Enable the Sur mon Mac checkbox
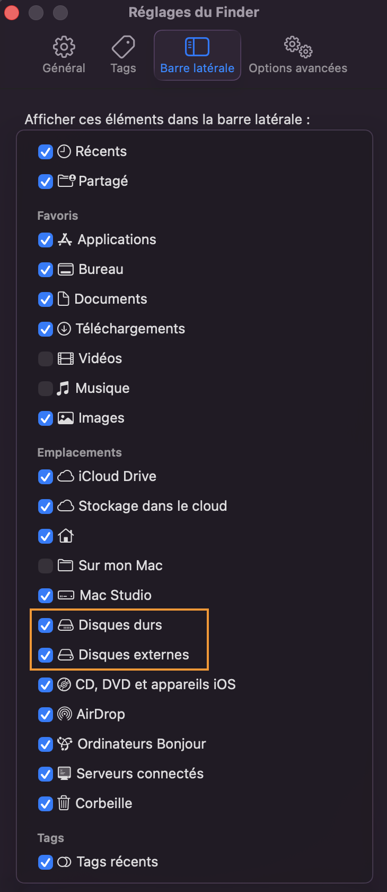This screenshot has height=892, width=387. (46, 565)
